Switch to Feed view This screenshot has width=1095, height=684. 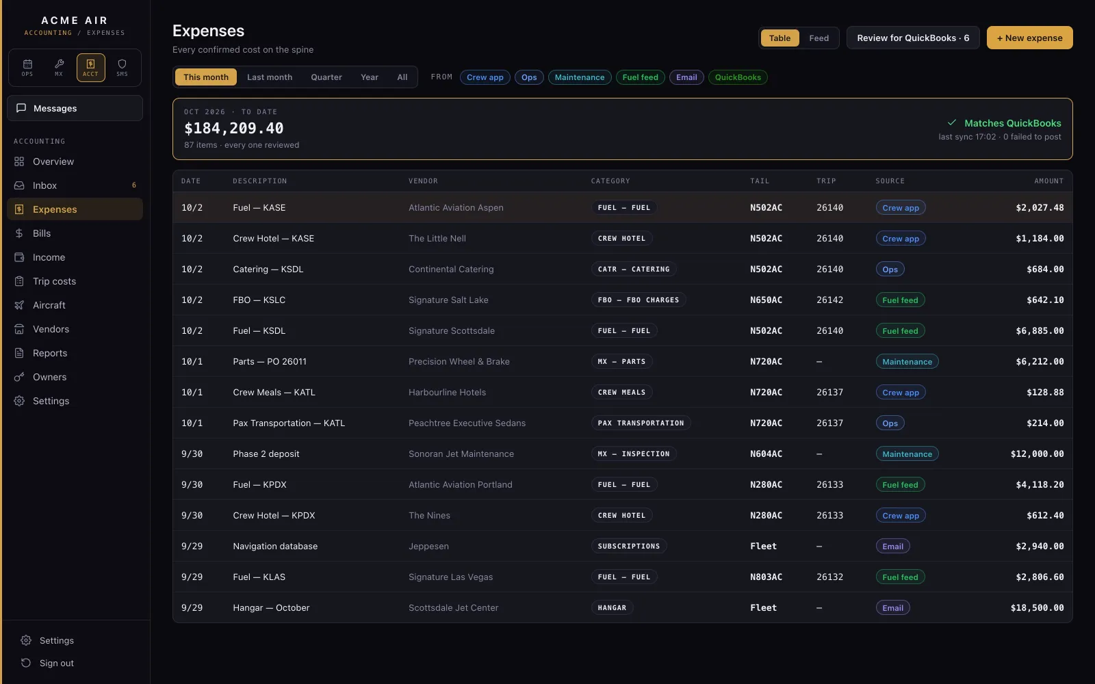[819, 38]
